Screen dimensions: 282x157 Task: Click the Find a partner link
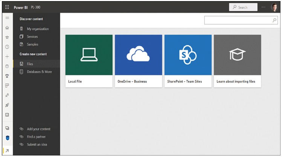32,137
